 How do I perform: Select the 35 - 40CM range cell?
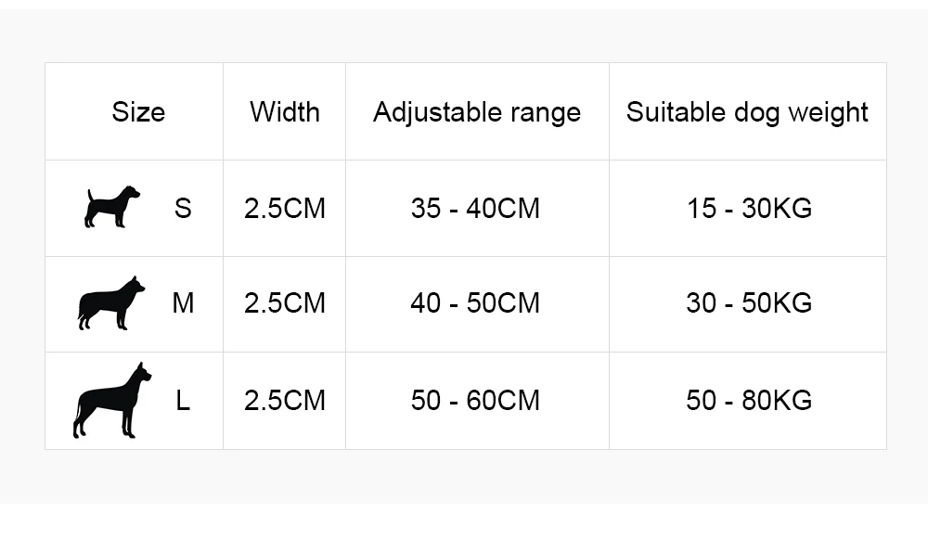(x=475, y=208)
